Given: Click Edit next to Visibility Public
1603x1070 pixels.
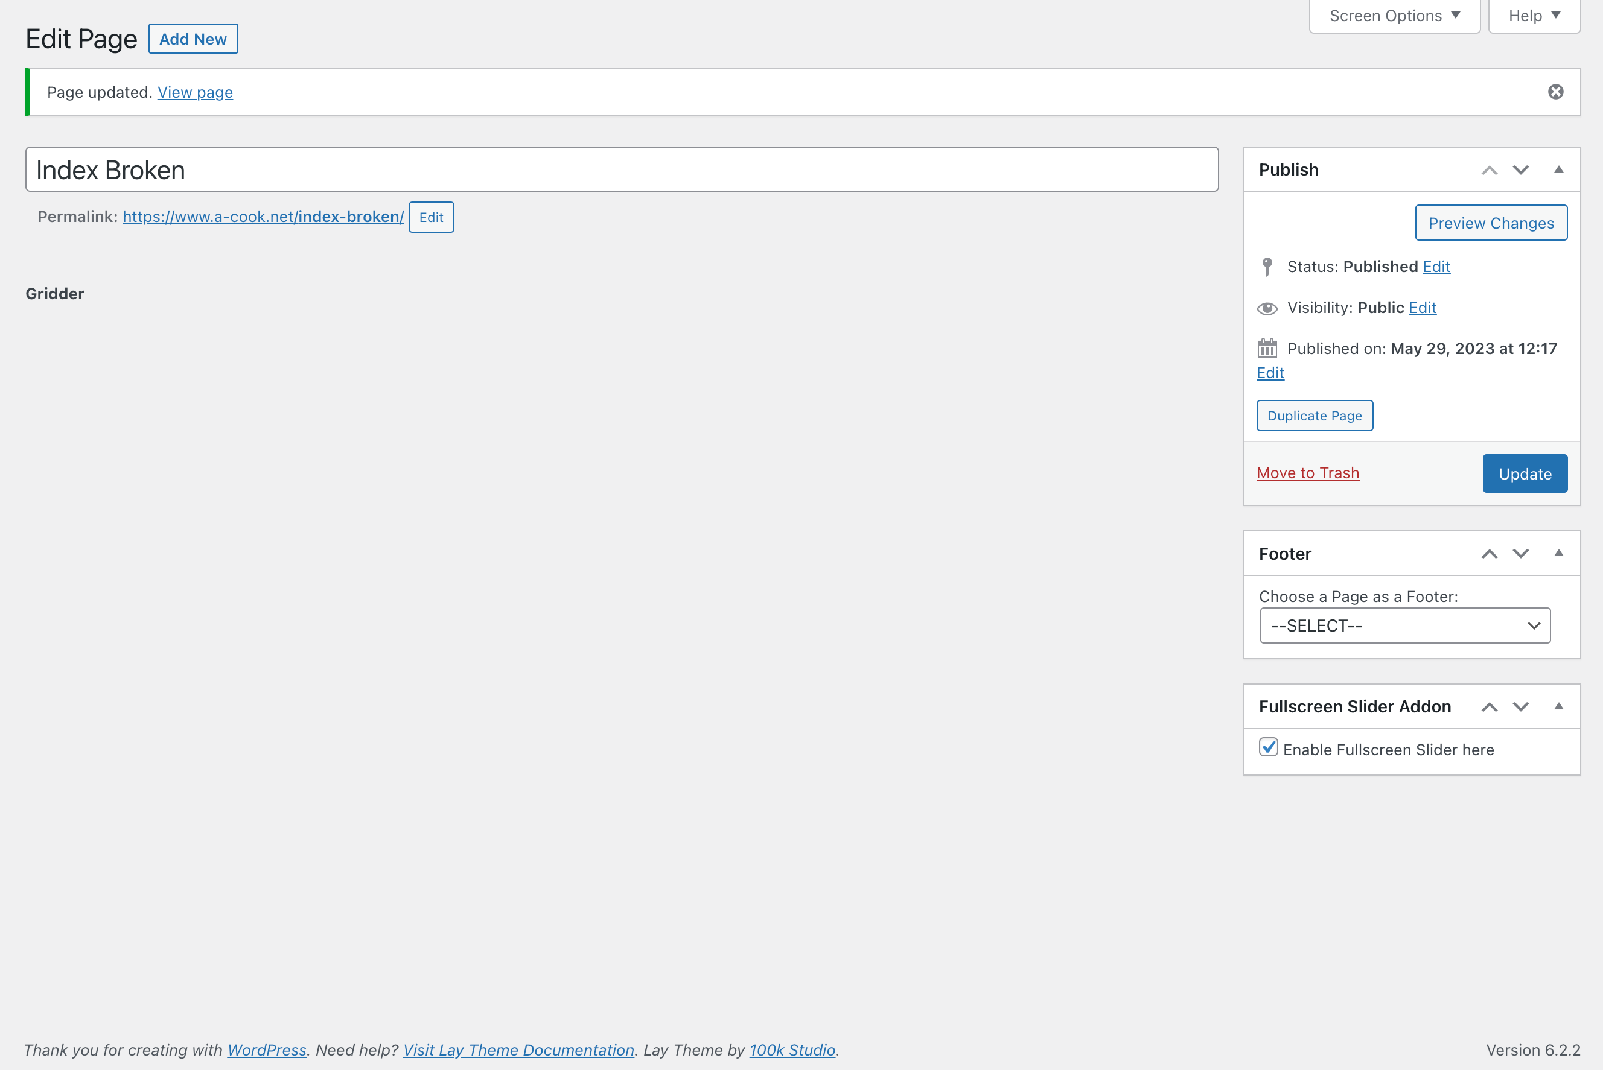Looking at the screenshot, I should pyautogui.click(x=1422, y=308).
